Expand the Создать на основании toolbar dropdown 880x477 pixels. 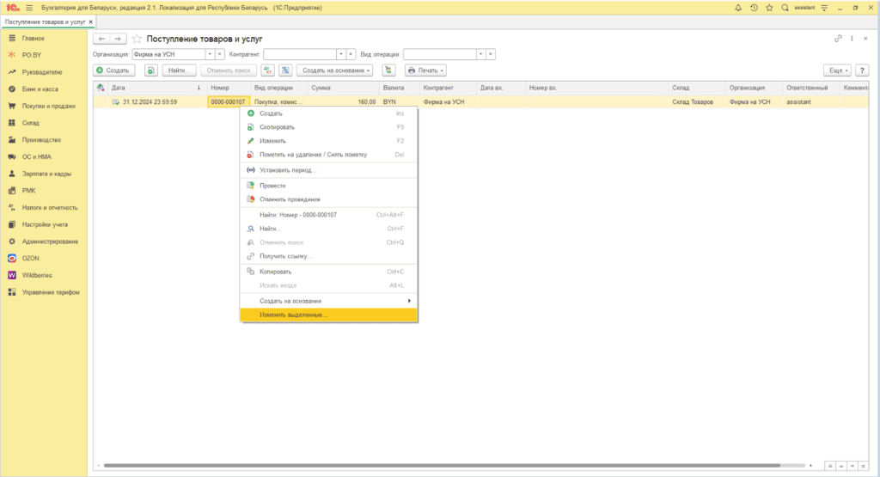tap(335, 70)
